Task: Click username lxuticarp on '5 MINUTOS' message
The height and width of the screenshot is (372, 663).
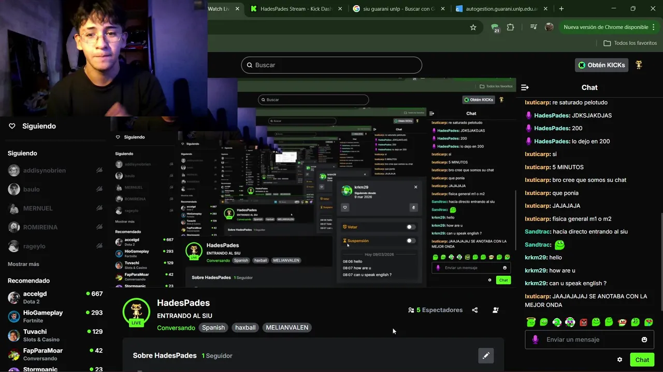Action: click(x=538, y=167)
